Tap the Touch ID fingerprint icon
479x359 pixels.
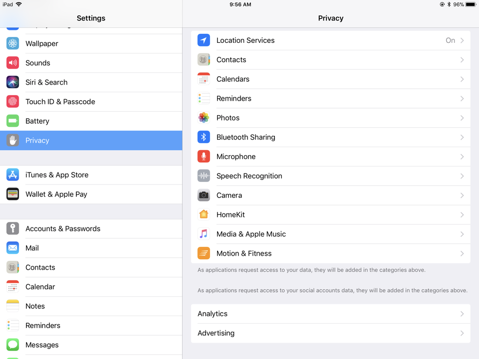click(12, 102)
